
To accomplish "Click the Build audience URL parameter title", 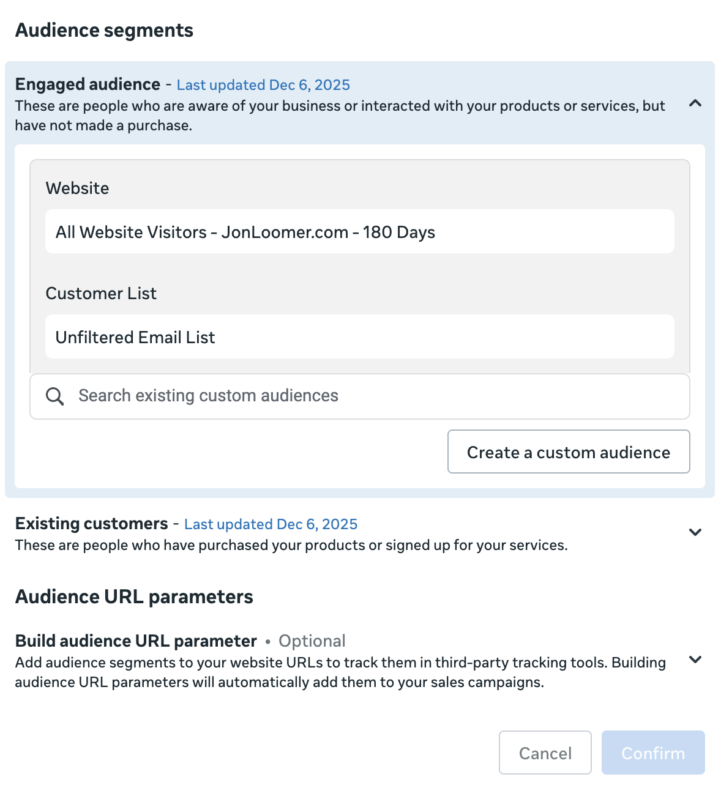I will [136, 641].
